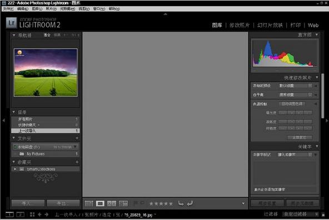
Task: Expand the Smart Collections set
Action: tap(15, 169)
